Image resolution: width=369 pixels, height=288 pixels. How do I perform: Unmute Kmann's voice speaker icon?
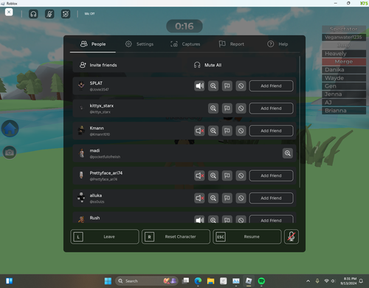199,131
